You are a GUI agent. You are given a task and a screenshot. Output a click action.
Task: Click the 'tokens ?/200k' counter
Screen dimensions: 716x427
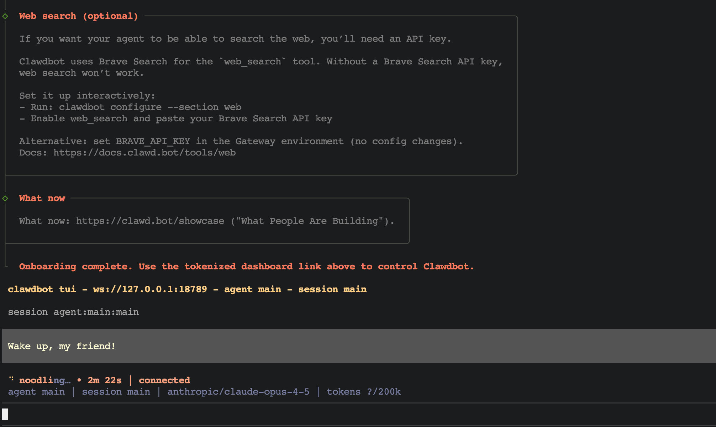363,392
